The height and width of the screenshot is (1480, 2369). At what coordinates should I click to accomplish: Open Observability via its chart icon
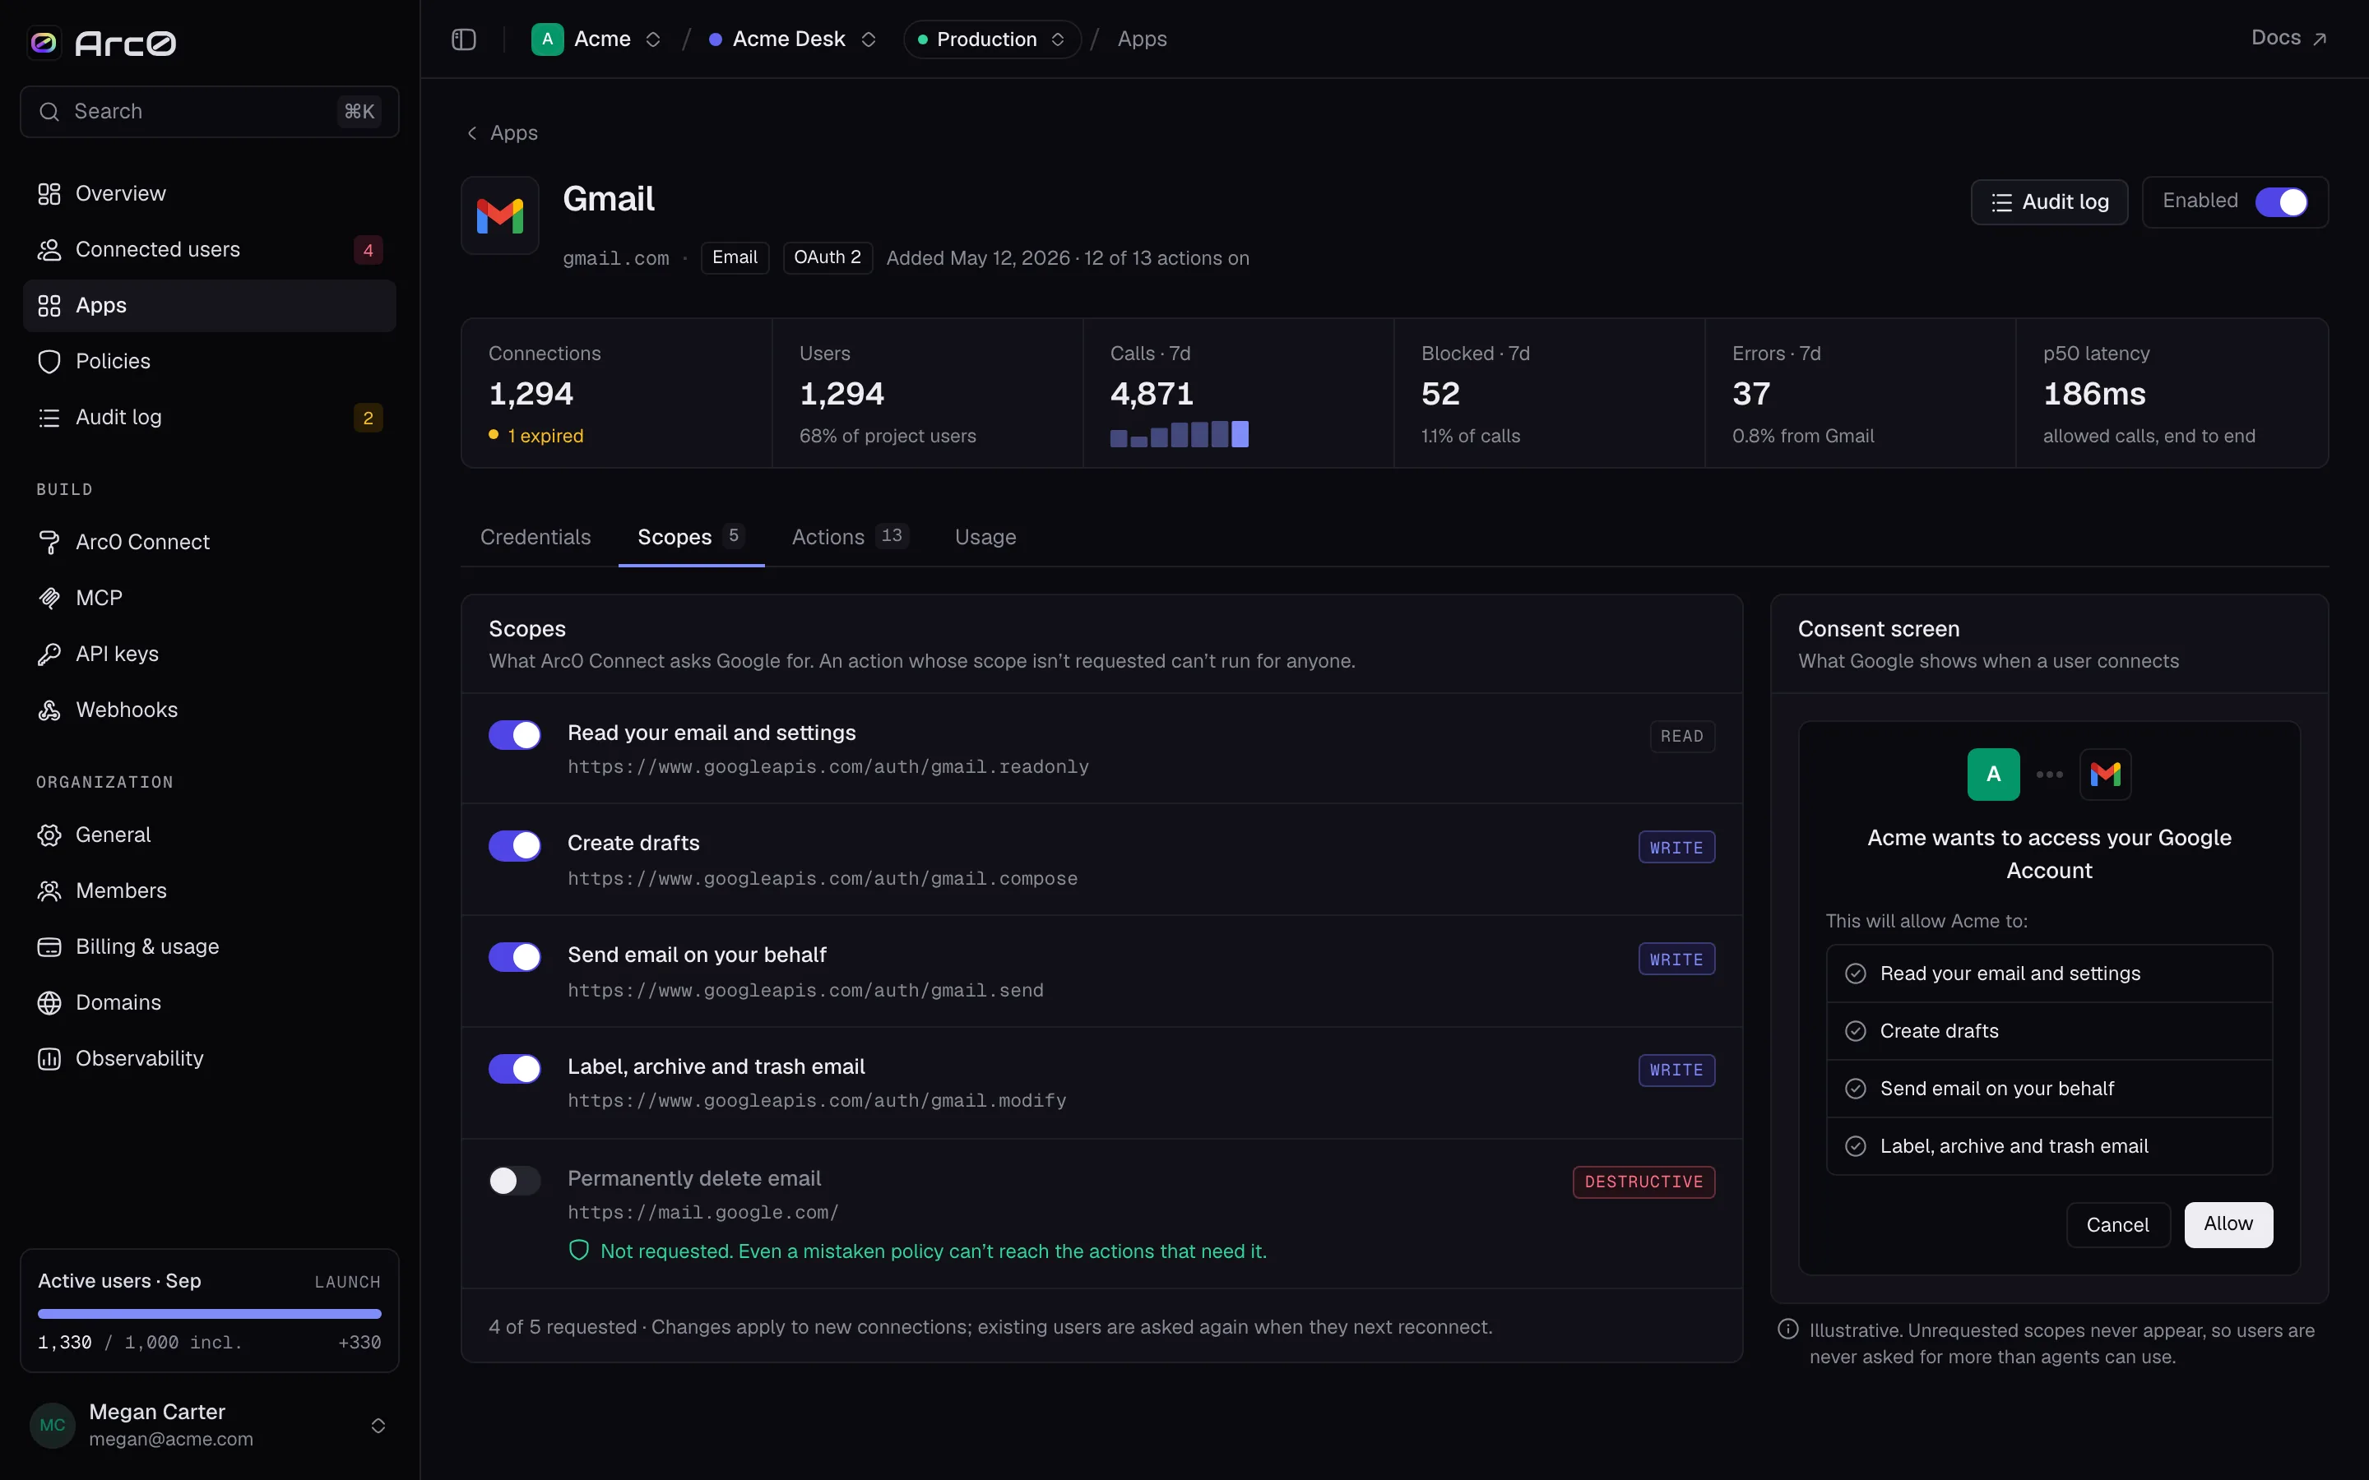coord(49,1058)
